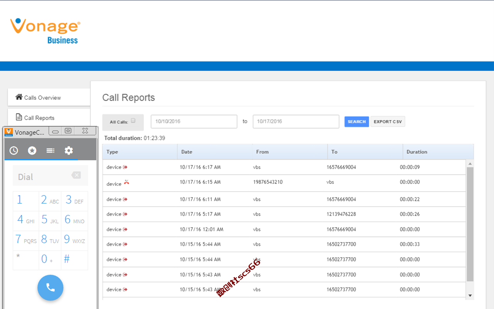Tap keypad key 4 GHI
This screenshot has height=309, width=494.
[26, 221]
